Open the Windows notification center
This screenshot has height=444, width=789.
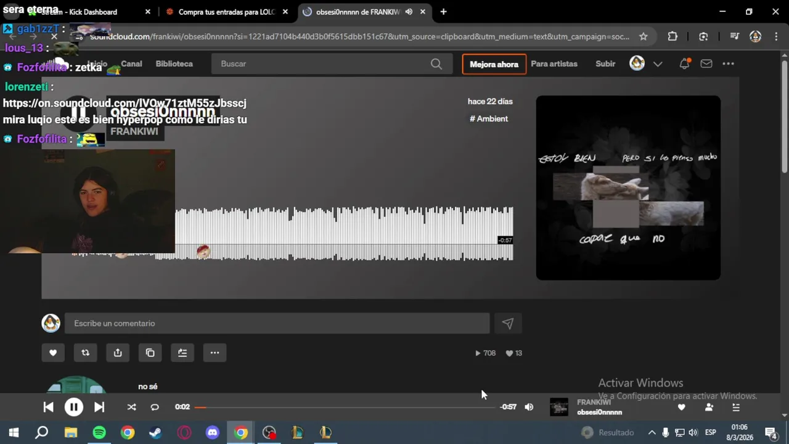pos(771,432)
